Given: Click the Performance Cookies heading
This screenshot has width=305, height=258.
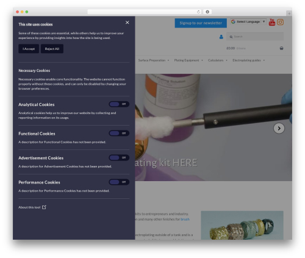Looking at the screenshot, I should (x=39, y=182).
